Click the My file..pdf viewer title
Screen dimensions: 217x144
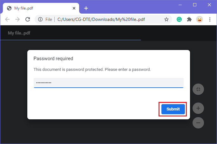[19, 33]
